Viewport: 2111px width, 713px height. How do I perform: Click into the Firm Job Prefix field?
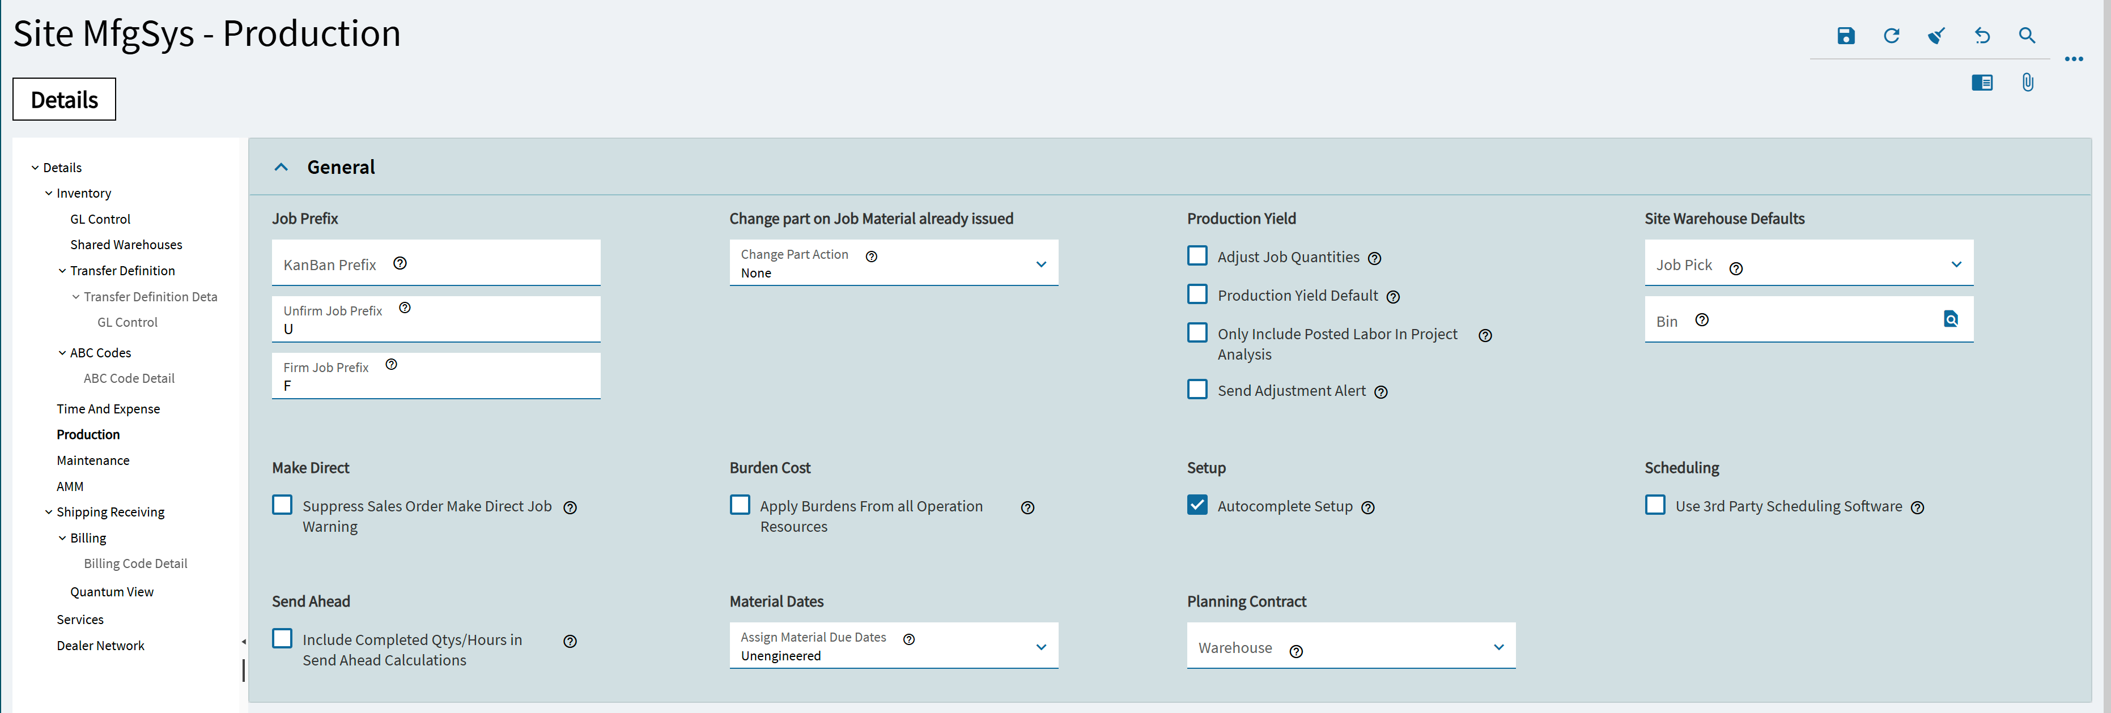click(x=435, y=385)
